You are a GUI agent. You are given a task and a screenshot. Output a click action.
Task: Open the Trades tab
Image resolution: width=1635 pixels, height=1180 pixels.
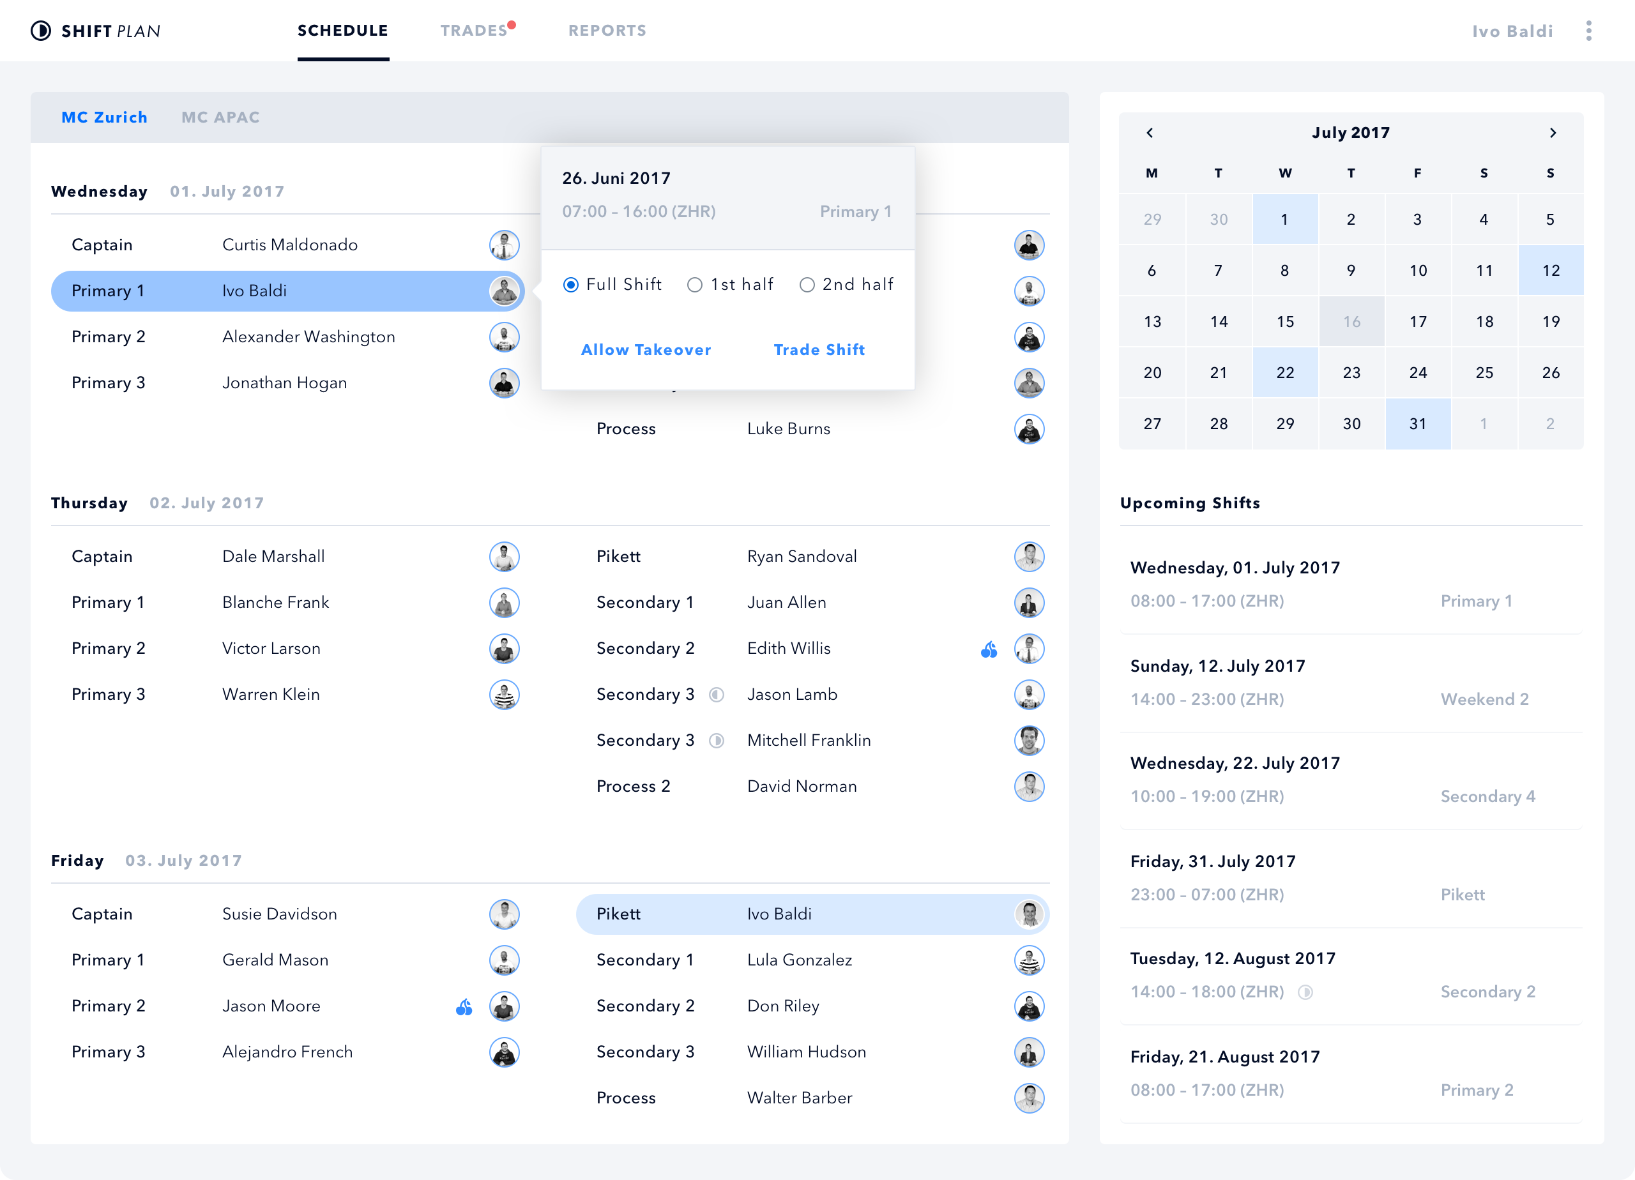[474, 30]
